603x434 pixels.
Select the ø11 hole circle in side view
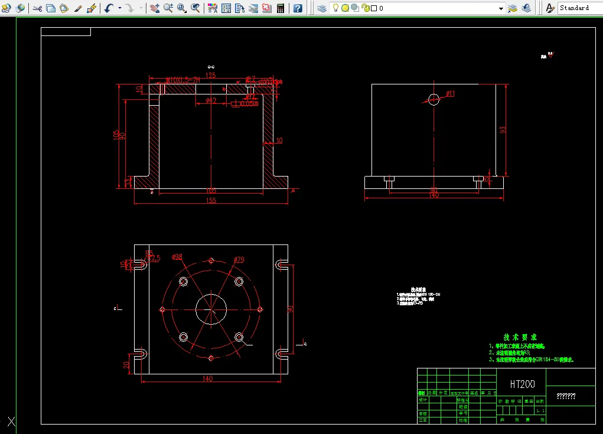click(x=433, y=100)
